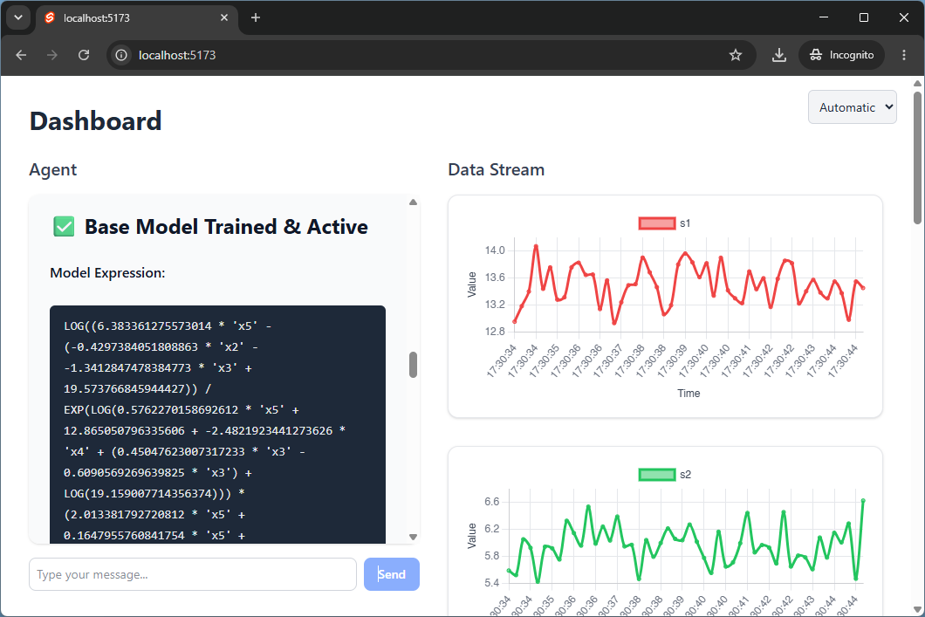Click the Agent section heading
The height and width of the screenshot is (617, 925).
pyautogui.click(x=53, y=170)
